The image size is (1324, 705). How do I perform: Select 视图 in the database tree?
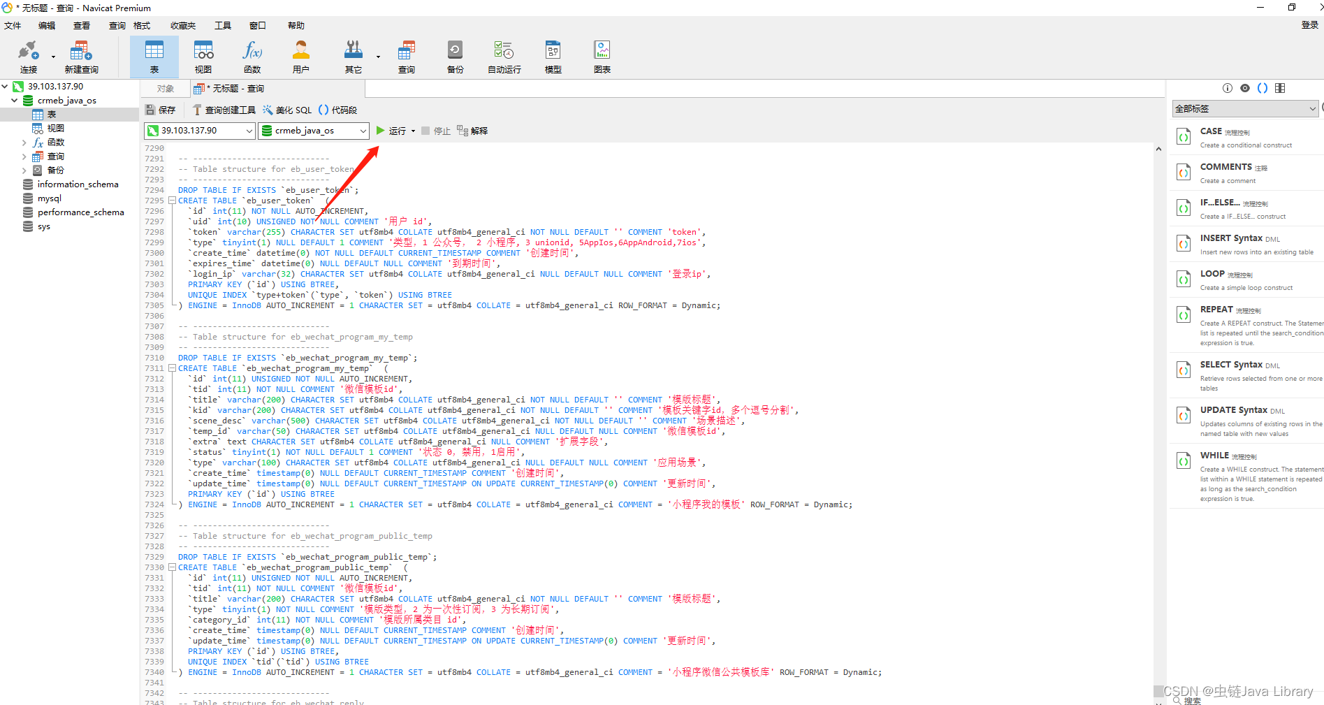[x=55, y=129]
